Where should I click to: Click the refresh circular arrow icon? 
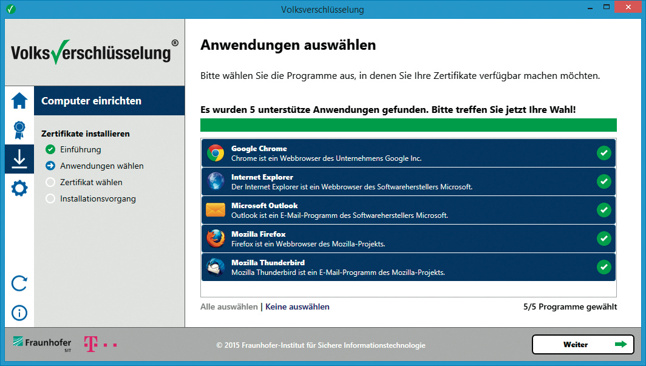pyautogui.click(x=19, y=283)
